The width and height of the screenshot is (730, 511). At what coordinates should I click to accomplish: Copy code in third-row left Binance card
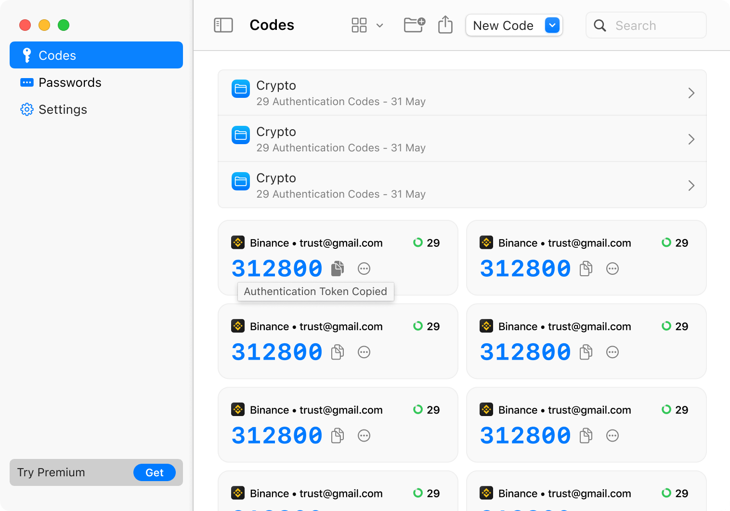pyautogui.click(x=338, y=436)
